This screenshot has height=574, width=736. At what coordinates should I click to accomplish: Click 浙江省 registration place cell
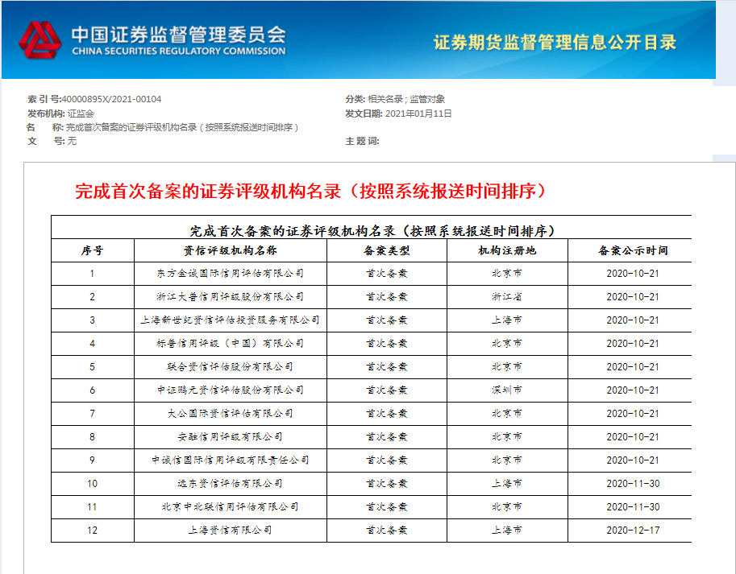(x=507, y=297)
